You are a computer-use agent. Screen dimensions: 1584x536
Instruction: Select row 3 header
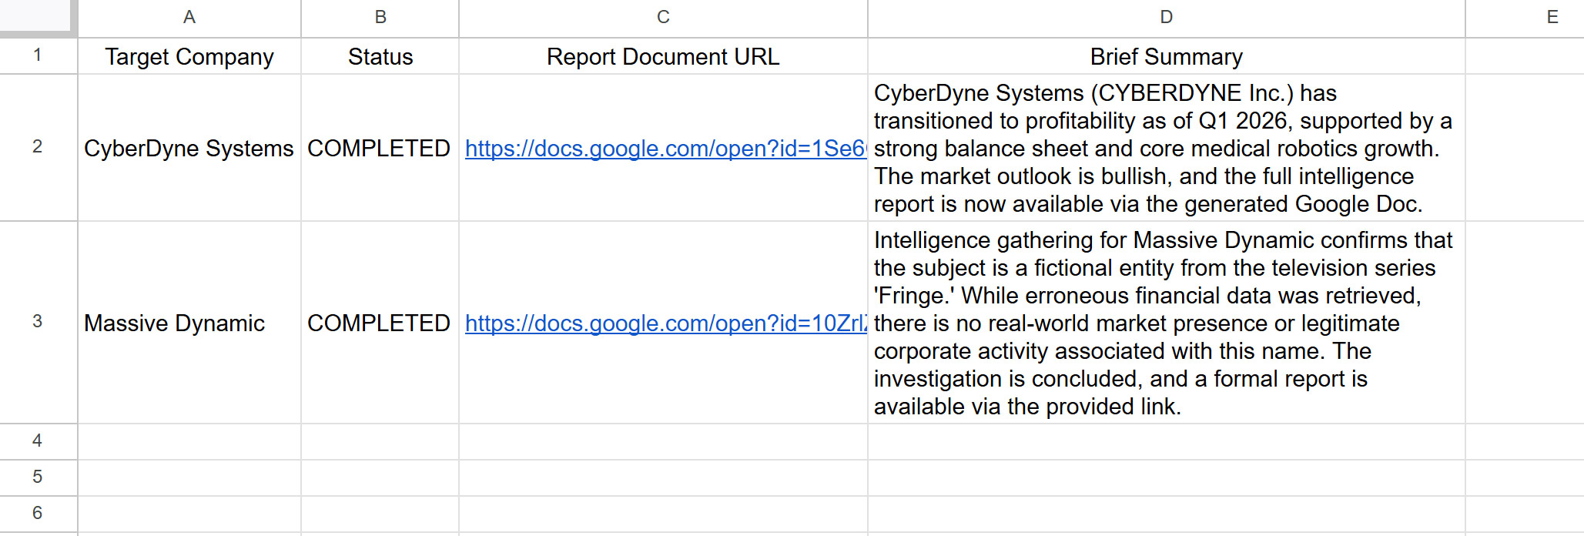pyautogui.click(x=38, y=323)
